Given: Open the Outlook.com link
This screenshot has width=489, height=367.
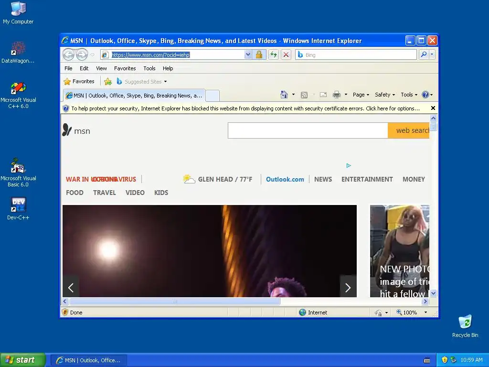Looking at the screenshot, I should click(285, 180).
